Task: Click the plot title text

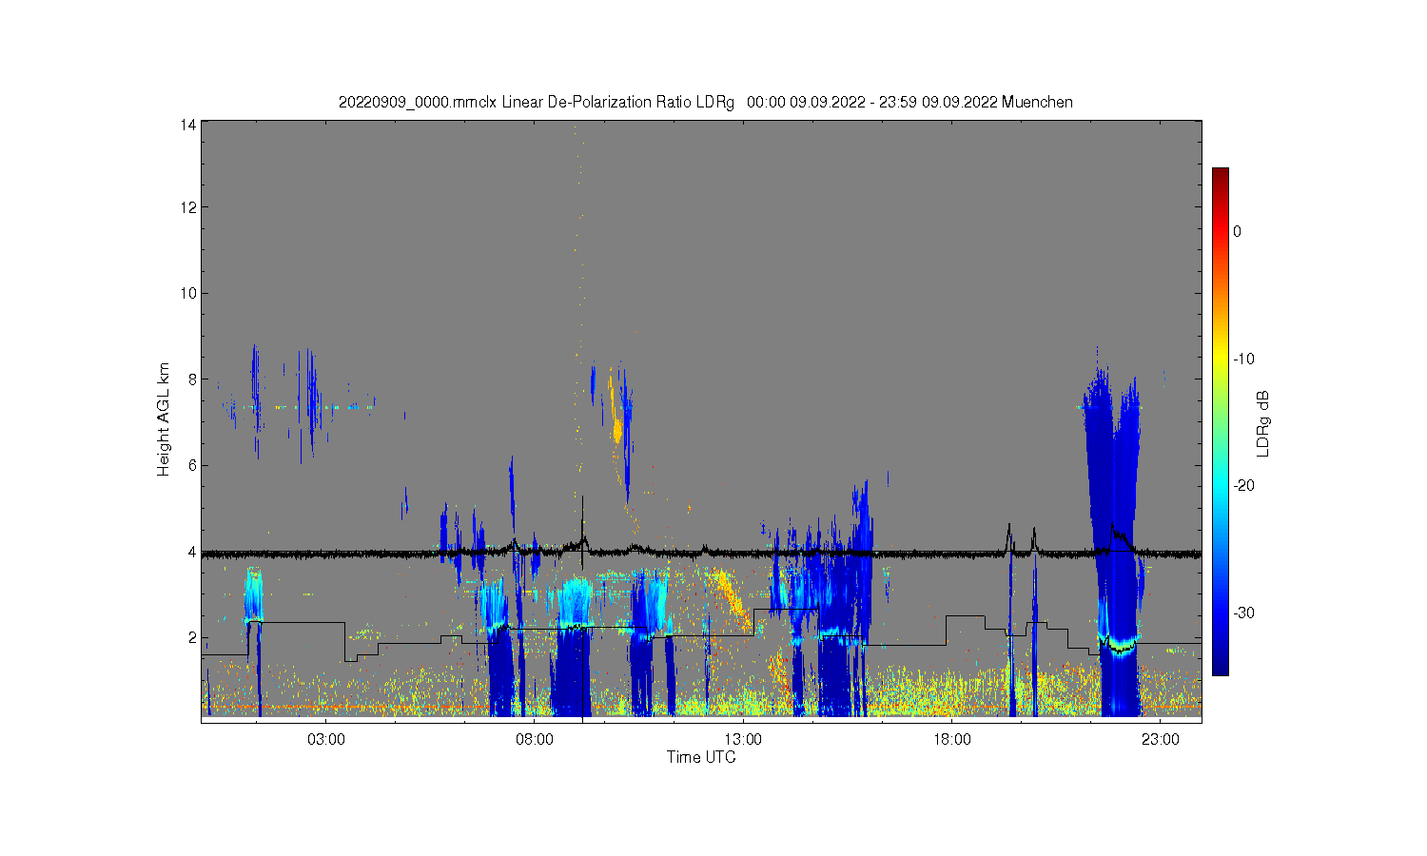Action: [706, 102]
